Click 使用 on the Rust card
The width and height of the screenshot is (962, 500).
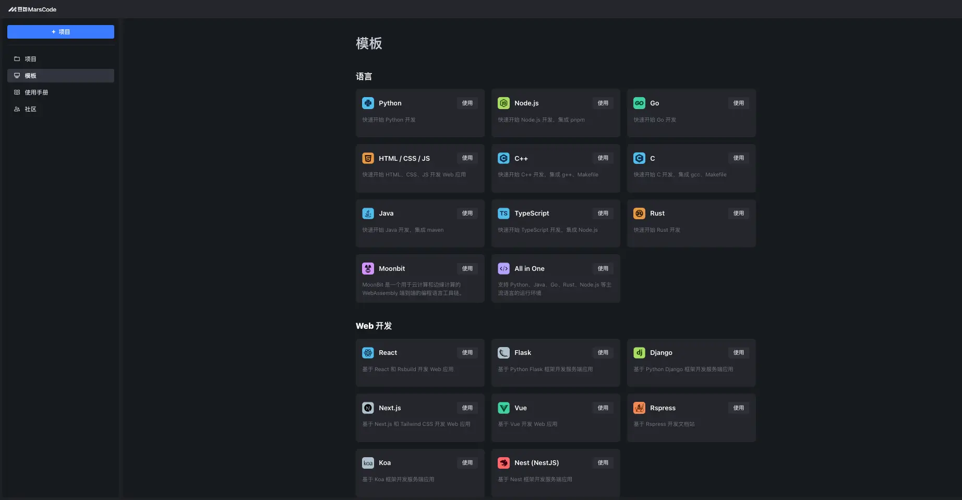pos(739,213)
